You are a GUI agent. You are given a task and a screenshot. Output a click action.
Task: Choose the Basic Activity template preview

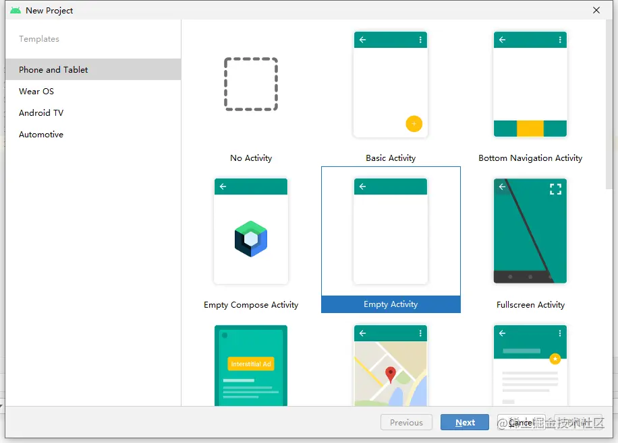[391, 84]
